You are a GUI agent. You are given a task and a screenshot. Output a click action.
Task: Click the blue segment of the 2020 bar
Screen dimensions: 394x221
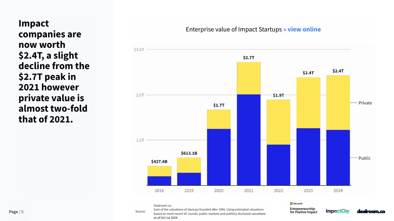tap(219, 157)
